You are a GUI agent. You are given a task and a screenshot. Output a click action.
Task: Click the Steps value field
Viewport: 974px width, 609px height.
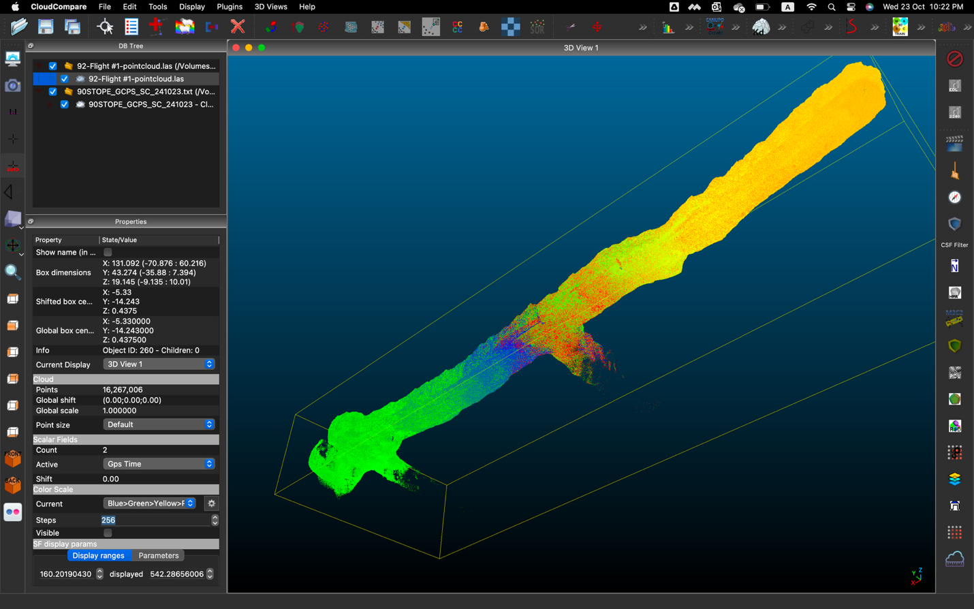coord(155,520)
